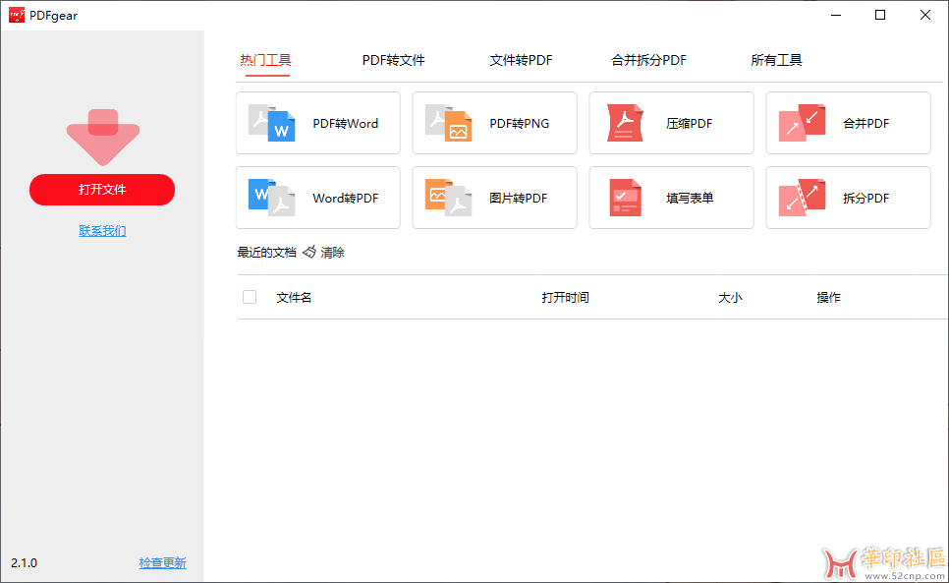Viewport: 949px width, 583px height.
Task: Clear recent documents with the 清除 icon
Action: 324,253
